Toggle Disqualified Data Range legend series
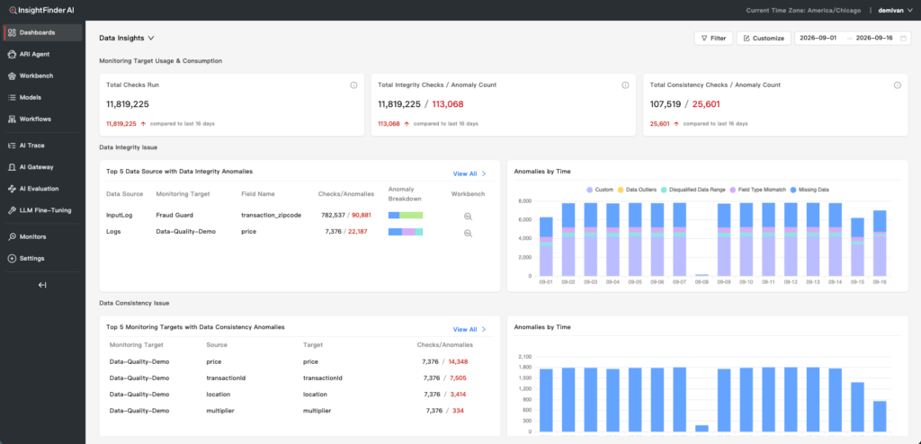921x444 pixels. click(x=693, y=190)
